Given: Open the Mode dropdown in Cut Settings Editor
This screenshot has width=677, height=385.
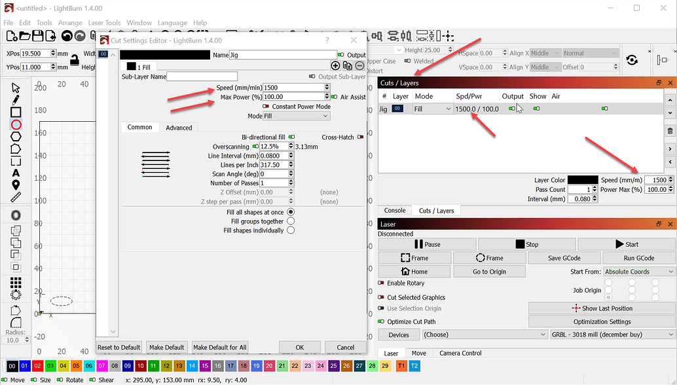Looking at the screenshot, I should 297,116.
